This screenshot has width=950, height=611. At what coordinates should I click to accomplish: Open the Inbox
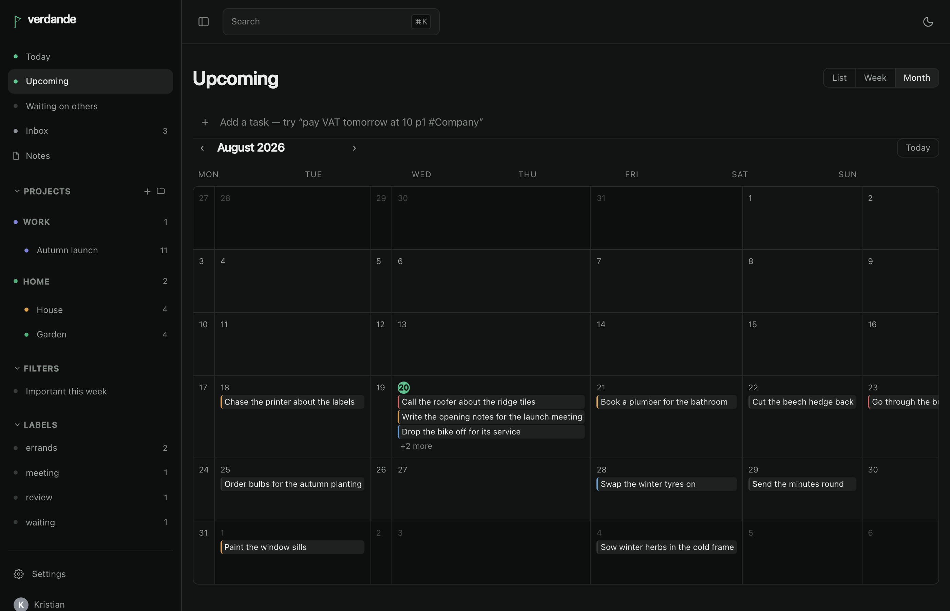click(x=90, y=131)
